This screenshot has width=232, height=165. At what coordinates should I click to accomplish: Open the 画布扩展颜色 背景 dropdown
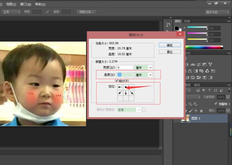(x=129, y=110)
